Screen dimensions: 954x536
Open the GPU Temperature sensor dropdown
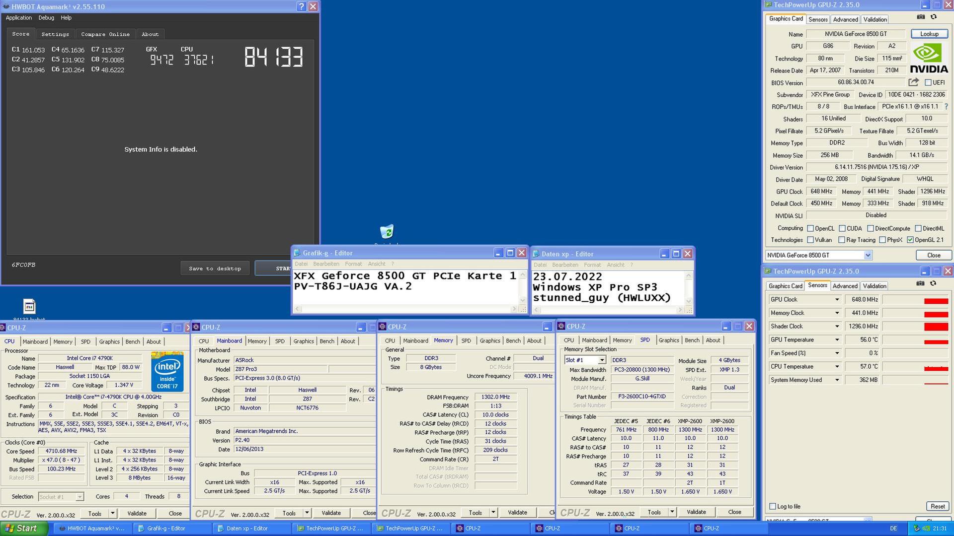coord(837,340)
